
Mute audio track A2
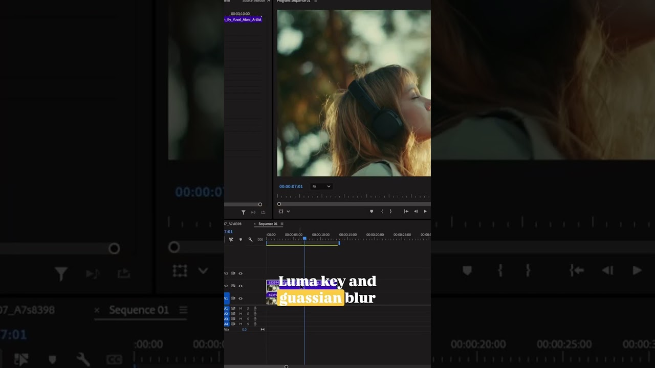(x=241, y=313)
